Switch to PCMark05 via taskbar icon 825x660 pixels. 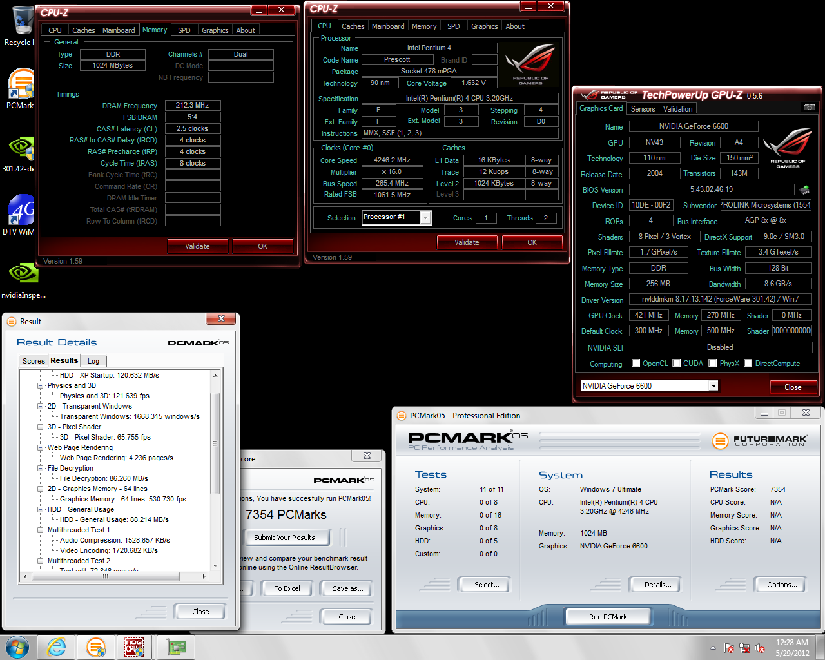[x=96, y=647]
